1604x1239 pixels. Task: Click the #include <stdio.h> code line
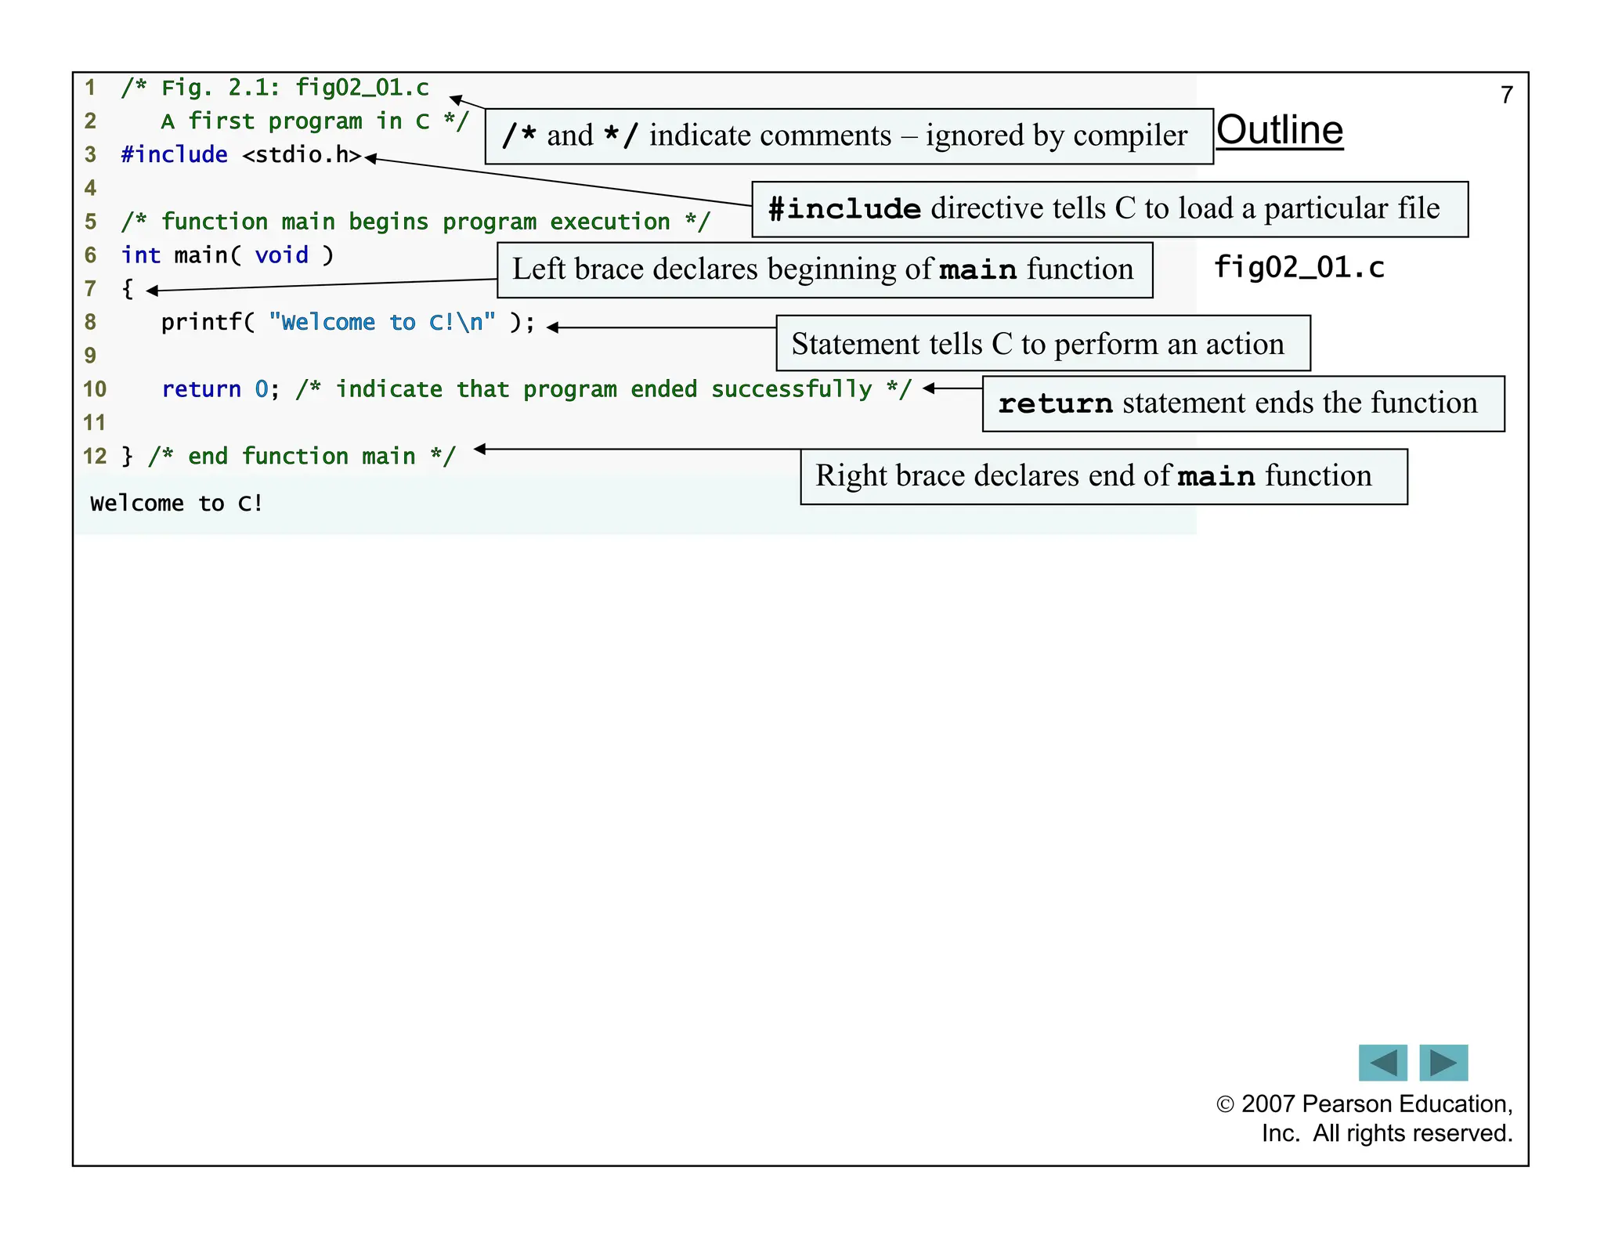(x=240, y=155)
